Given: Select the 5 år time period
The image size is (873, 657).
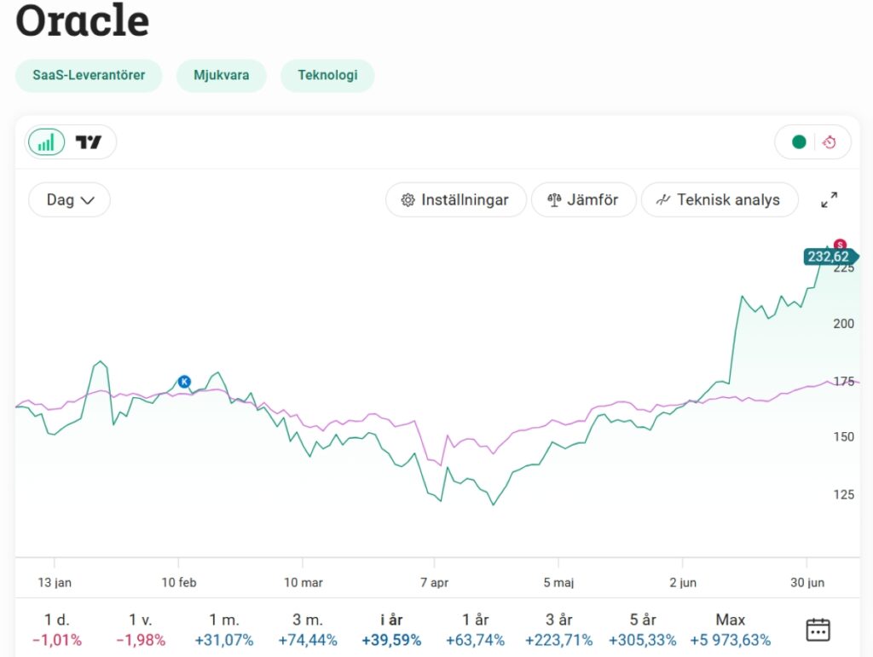Looking at the screenshot, I should tap(643, 630).
